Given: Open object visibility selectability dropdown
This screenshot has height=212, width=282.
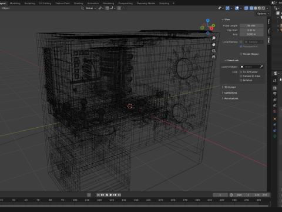Looking at the screenshot, I should (x=221, y=8).
